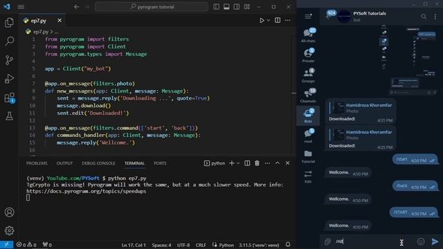
Task: Click the pyrogram tutorial command center search
Action: [152, 7]
